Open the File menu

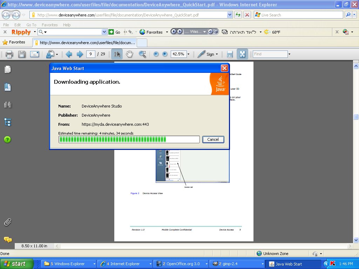[6, 25]
